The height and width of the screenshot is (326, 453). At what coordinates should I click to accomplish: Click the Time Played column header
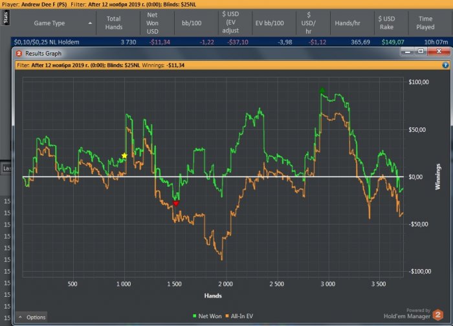[426, 23]
